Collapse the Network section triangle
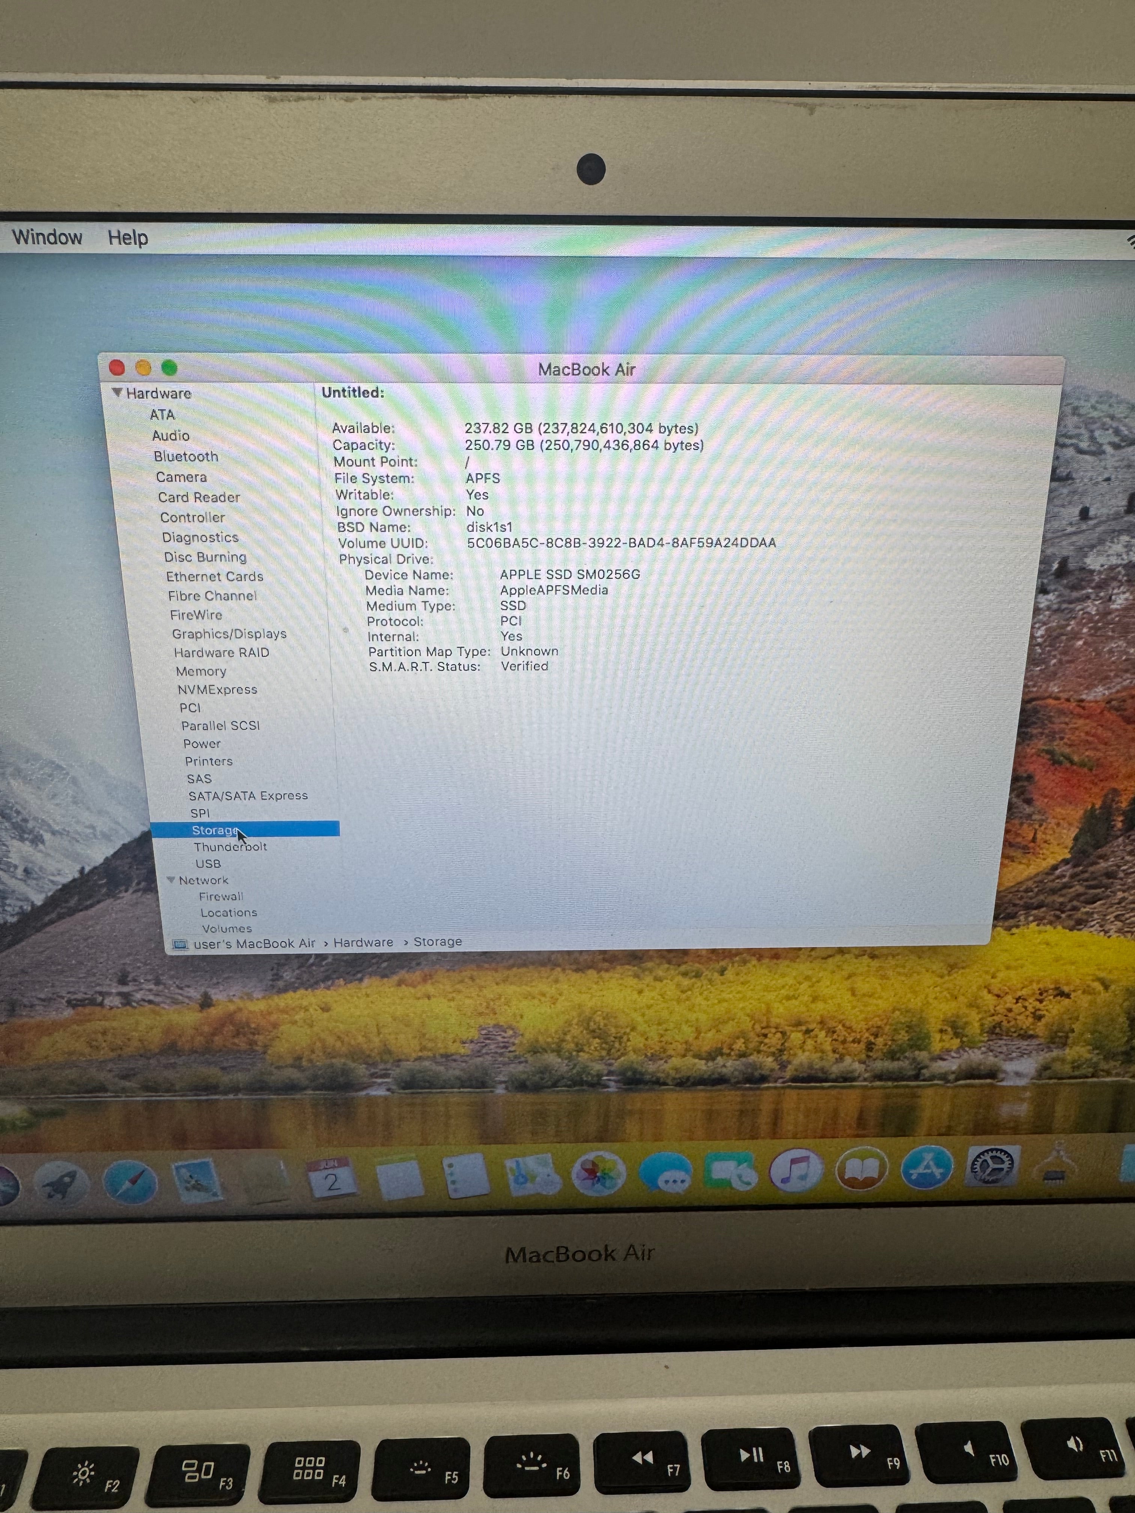Image resolution: width=1135 pixels, height=1513 pixels. [170, 880]
